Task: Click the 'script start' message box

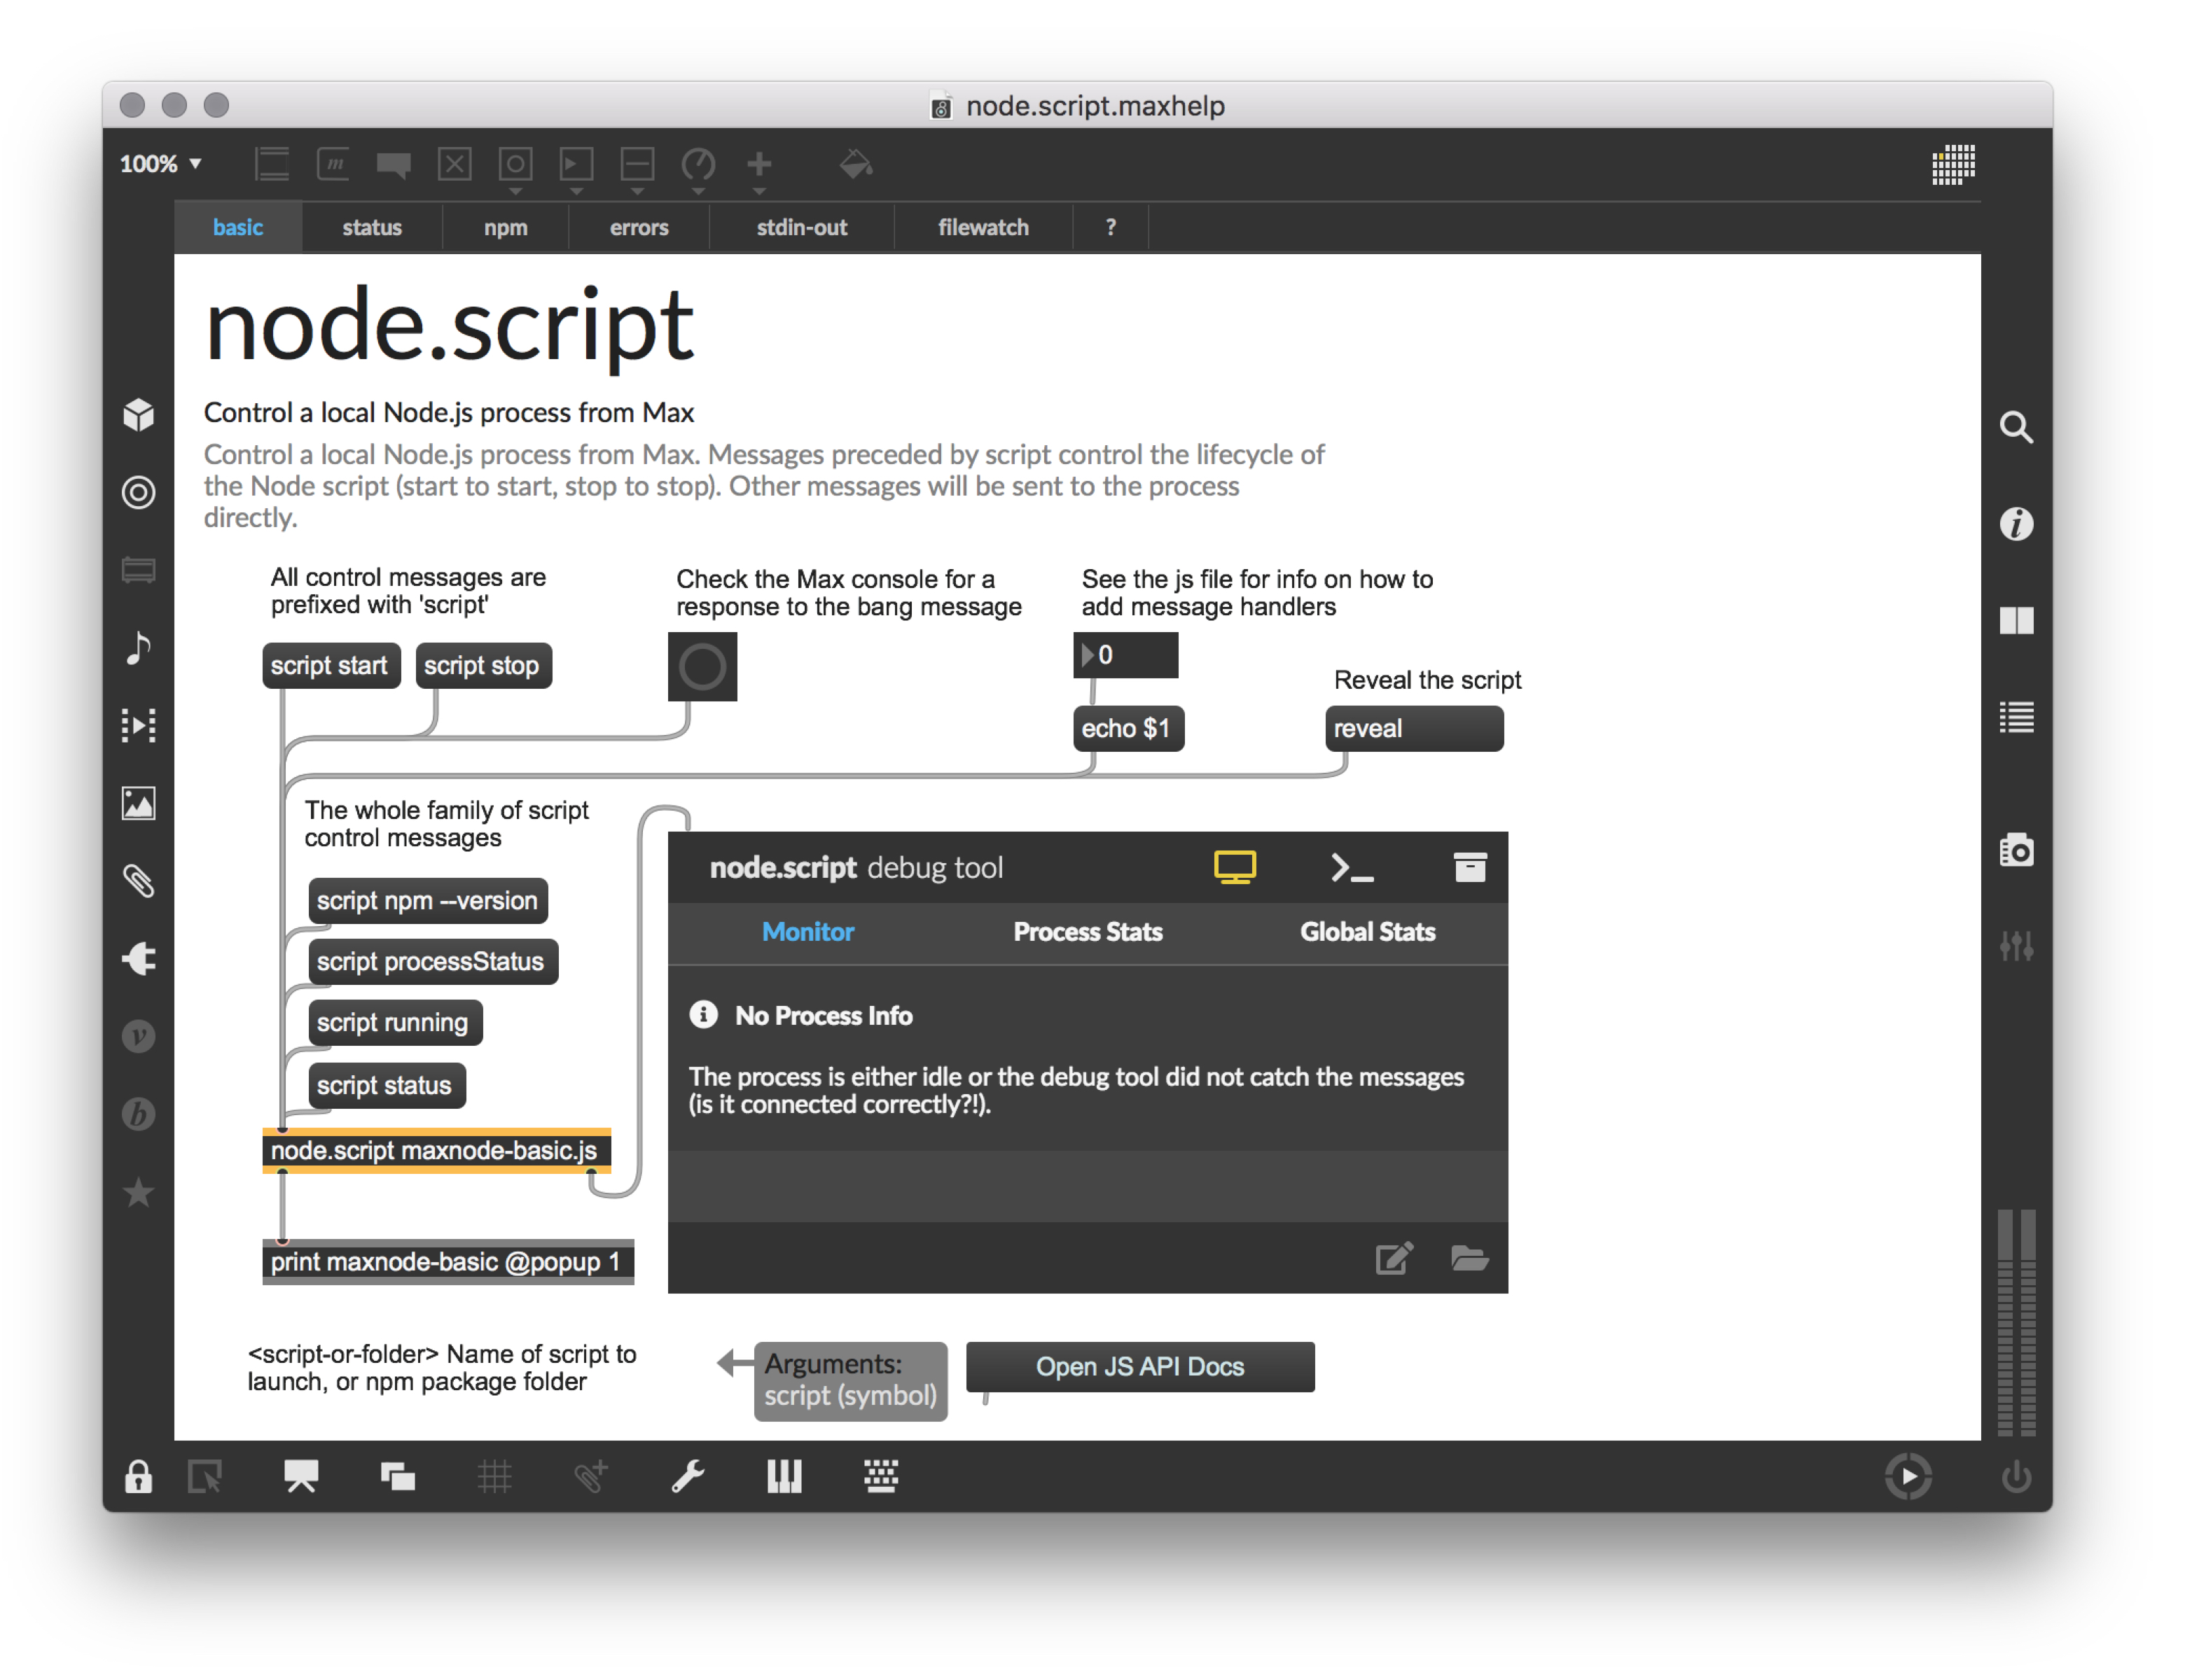Action: 330,665
